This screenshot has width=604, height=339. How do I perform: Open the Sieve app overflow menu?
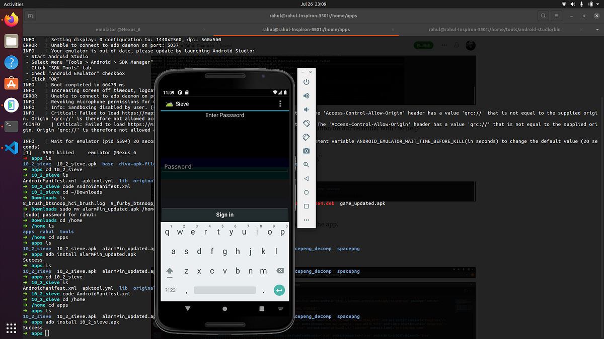280,103
